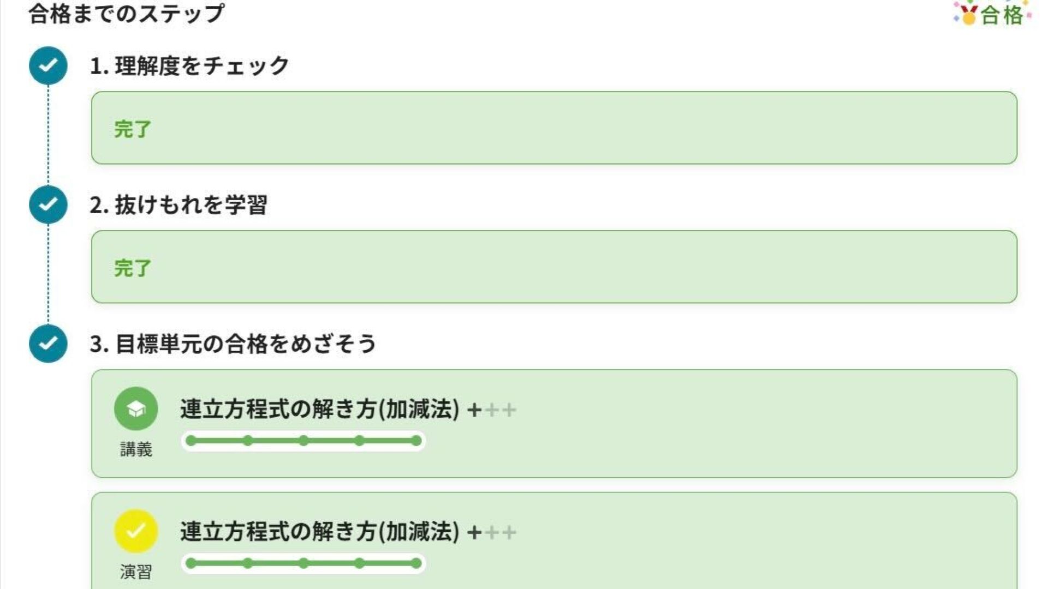This screenshot has width=1048, height=589.
Task: Expand step 1 理解度をチェック heading
Action: 189,66
